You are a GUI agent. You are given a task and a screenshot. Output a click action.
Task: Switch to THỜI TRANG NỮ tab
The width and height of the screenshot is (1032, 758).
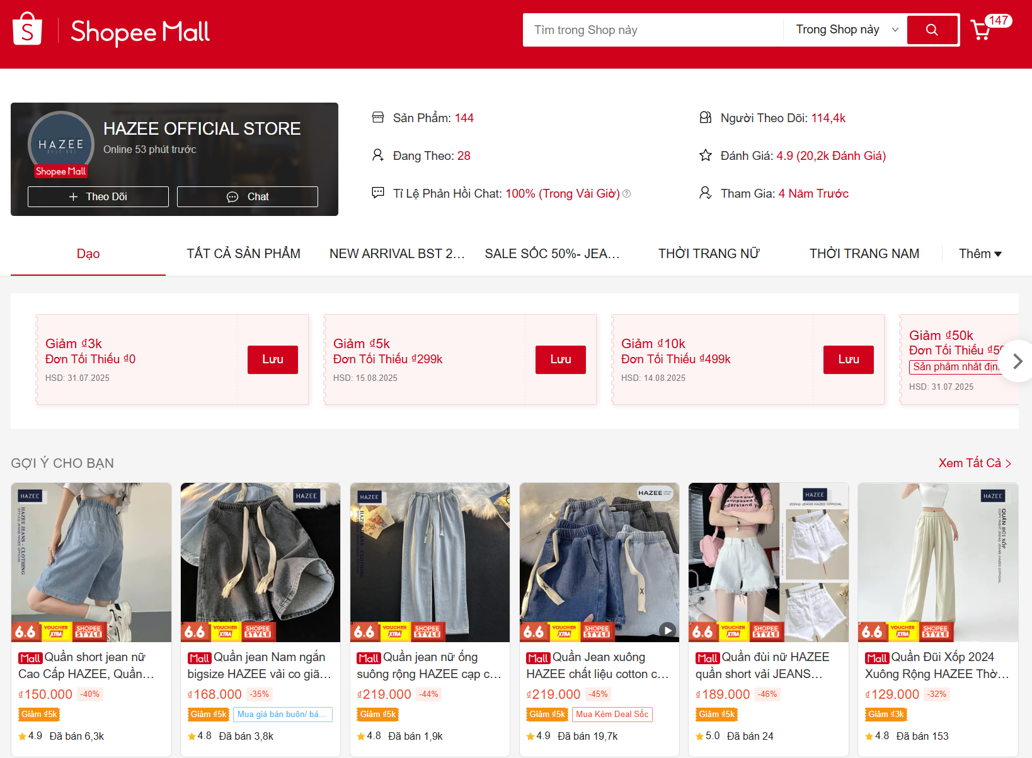pos(709,254)
